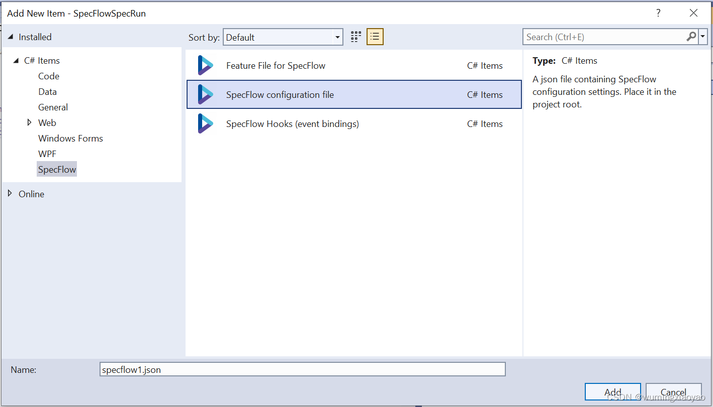Close the Add New Item dialog
The image size is (713, 407).
693,14
